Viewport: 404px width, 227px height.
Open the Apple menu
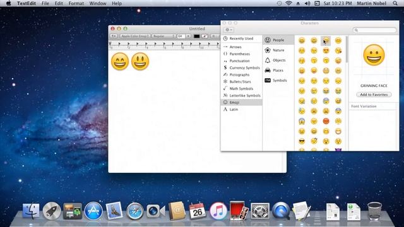tap(8, 3)
